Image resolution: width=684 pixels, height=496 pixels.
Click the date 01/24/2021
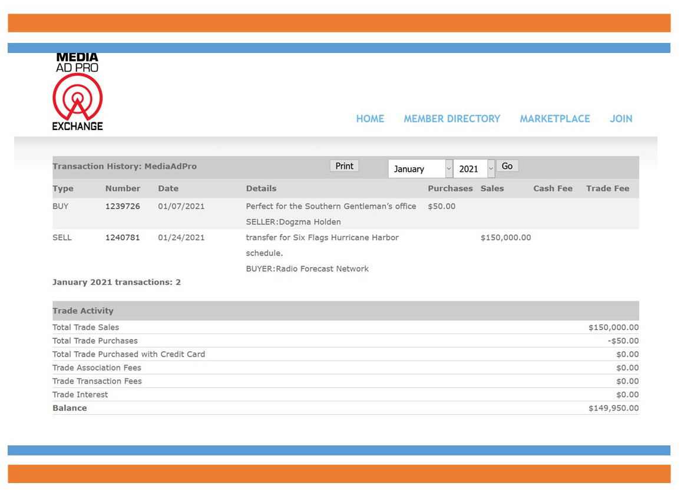pyautogui.click(x=181, y=238)
